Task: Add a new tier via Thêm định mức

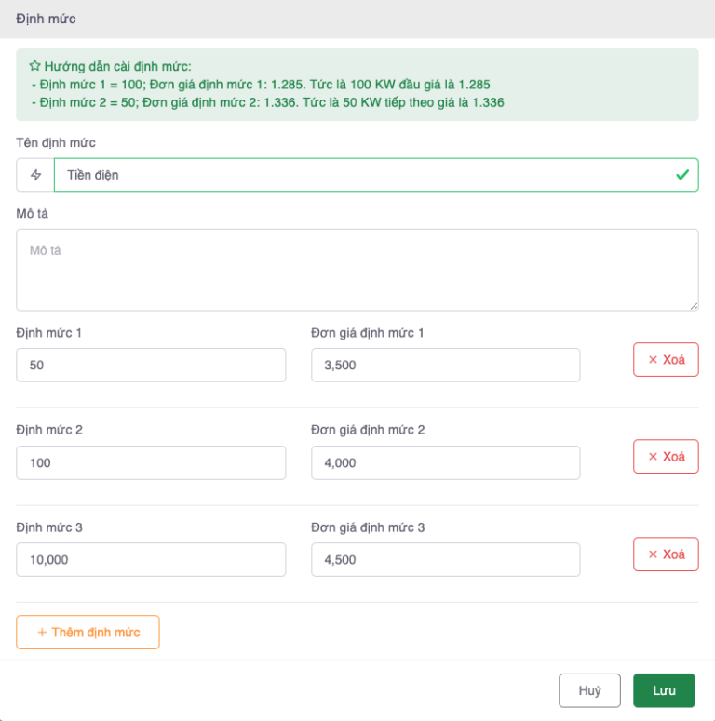Action: pos(88,633)
